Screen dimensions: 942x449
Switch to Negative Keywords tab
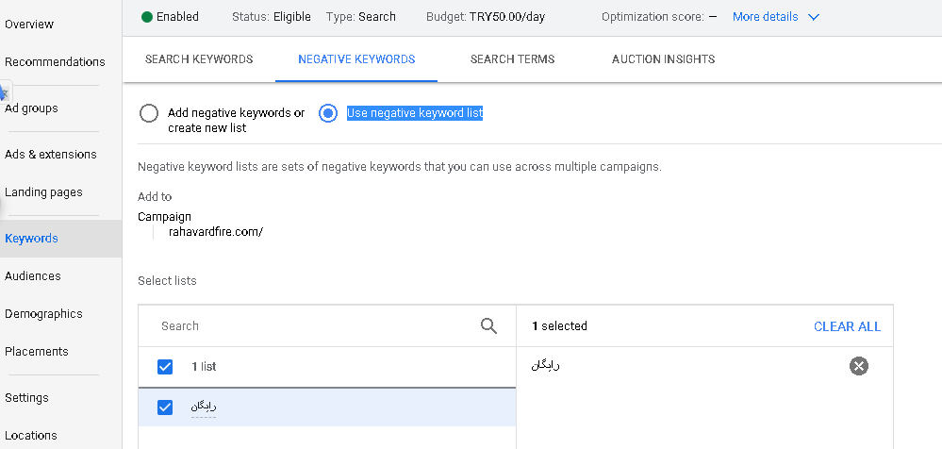point(356,58)
